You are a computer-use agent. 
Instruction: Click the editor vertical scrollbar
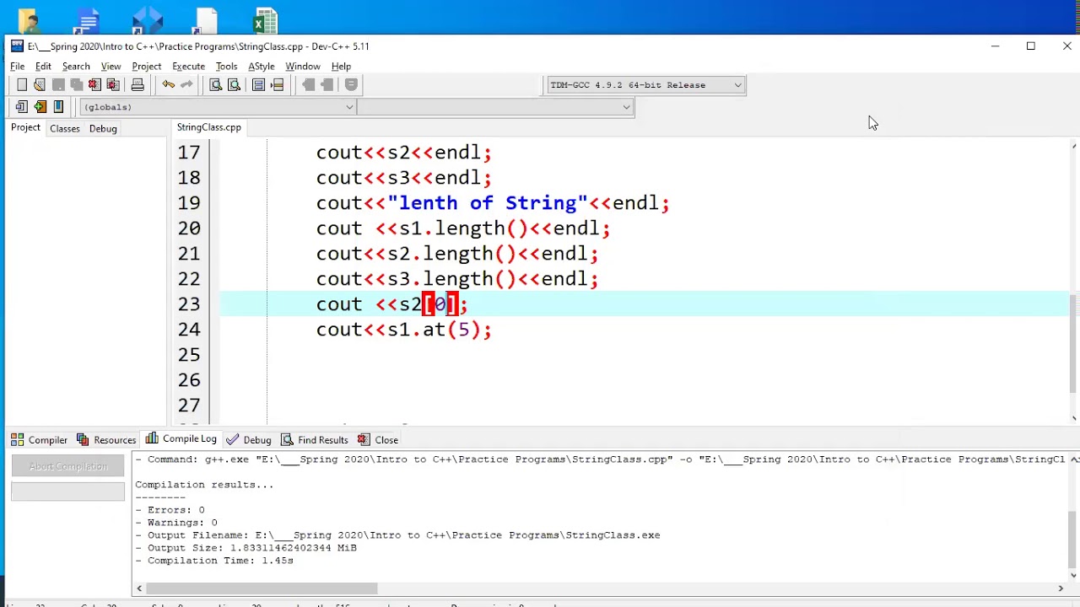[1073, 282]
